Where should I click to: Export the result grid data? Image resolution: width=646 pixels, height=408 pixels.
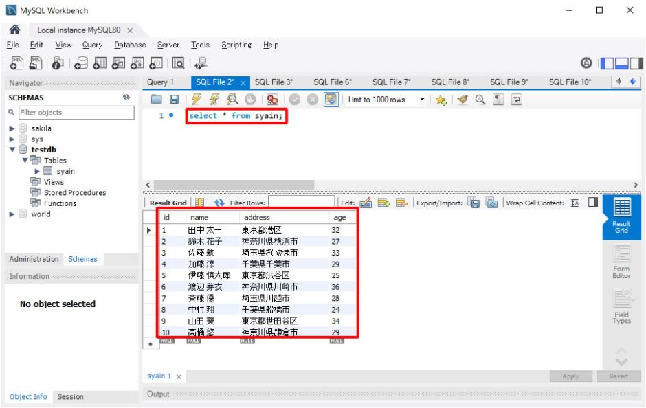(474, 203)
